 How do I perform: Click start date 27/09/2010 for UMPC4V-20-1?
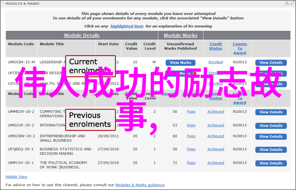point(108,163)
